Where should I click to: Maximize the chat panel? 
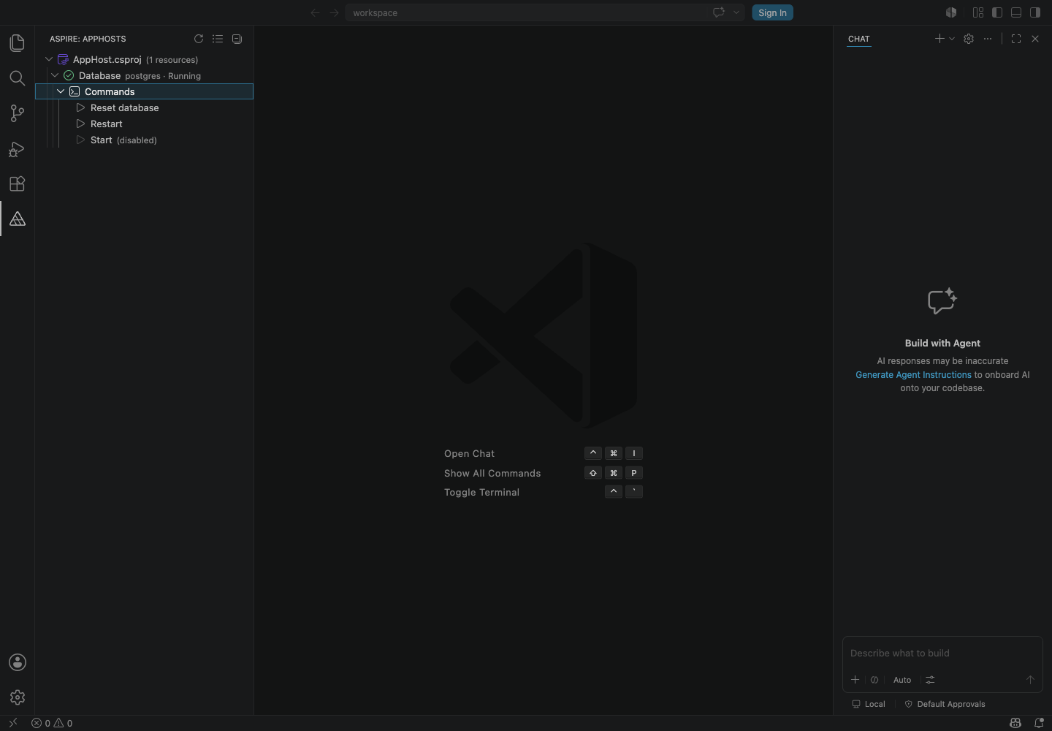point(1016,39)
